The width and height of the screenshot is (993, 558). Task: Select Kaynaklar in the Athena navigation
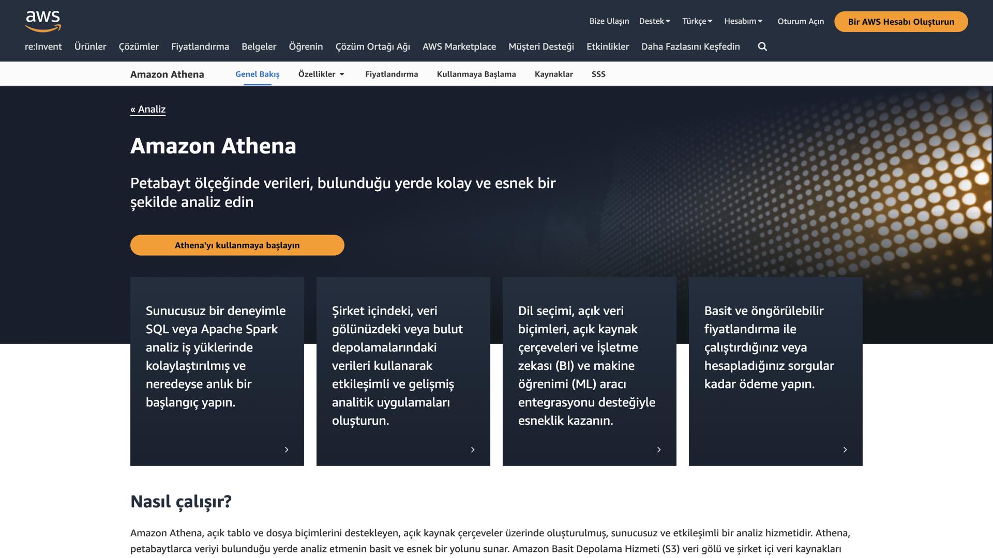point(553,74)
